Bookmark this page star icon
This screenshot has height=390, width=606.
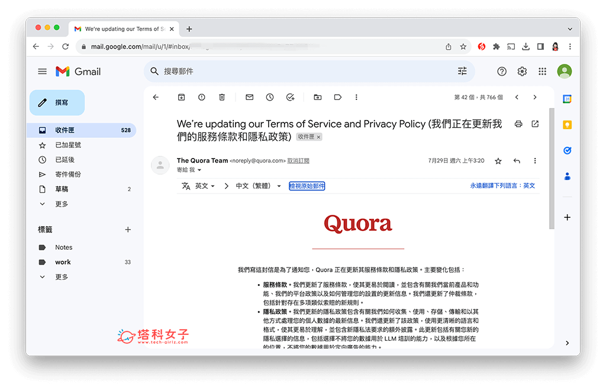463,47
